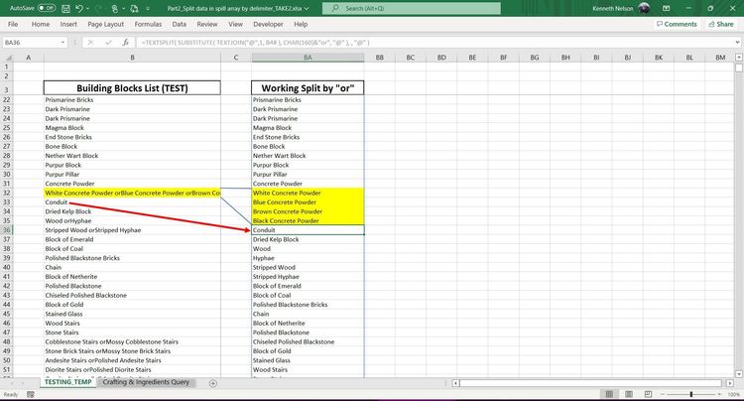Click the Share button

pos(721,24)
